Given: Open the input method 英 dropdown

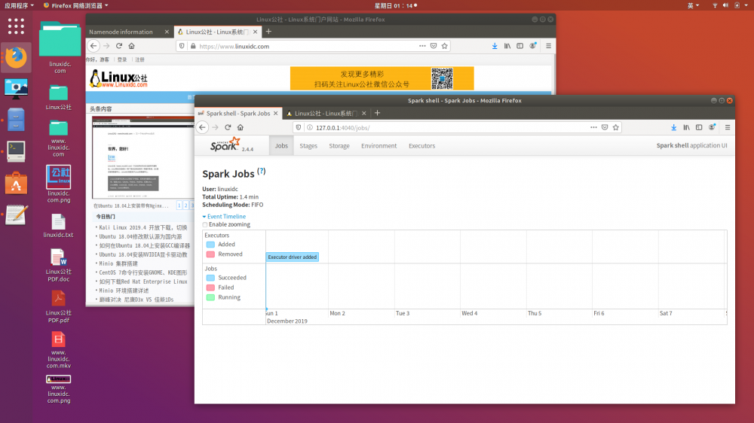Looking at the screenshot, I should click(693, 5).
